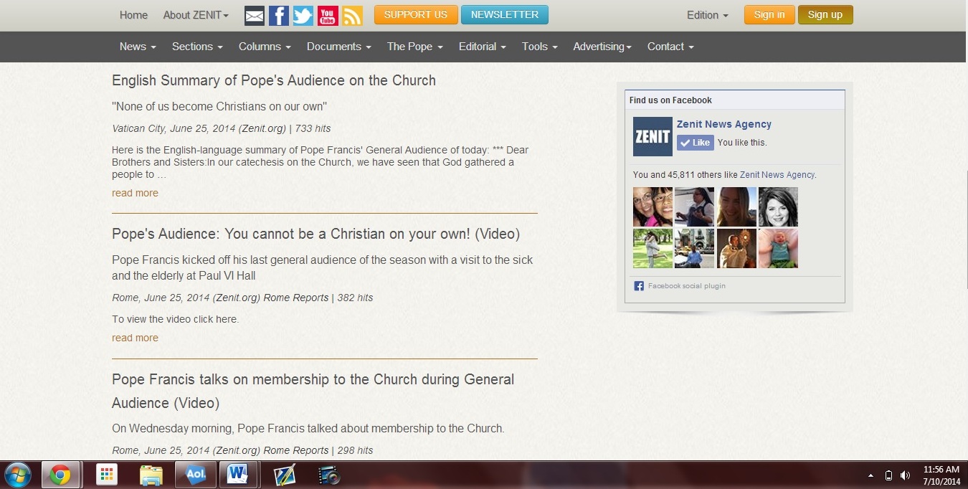Click the ZENIT logo in Facebook widget
This screenshot has width=968, height=489.
pyautogui.click(x=653, y=136)
